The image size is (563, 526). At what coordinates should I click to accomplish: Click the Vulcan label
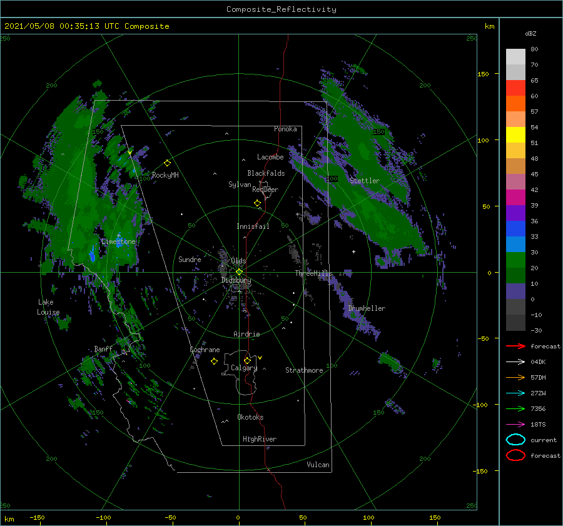tap(318, 465)
